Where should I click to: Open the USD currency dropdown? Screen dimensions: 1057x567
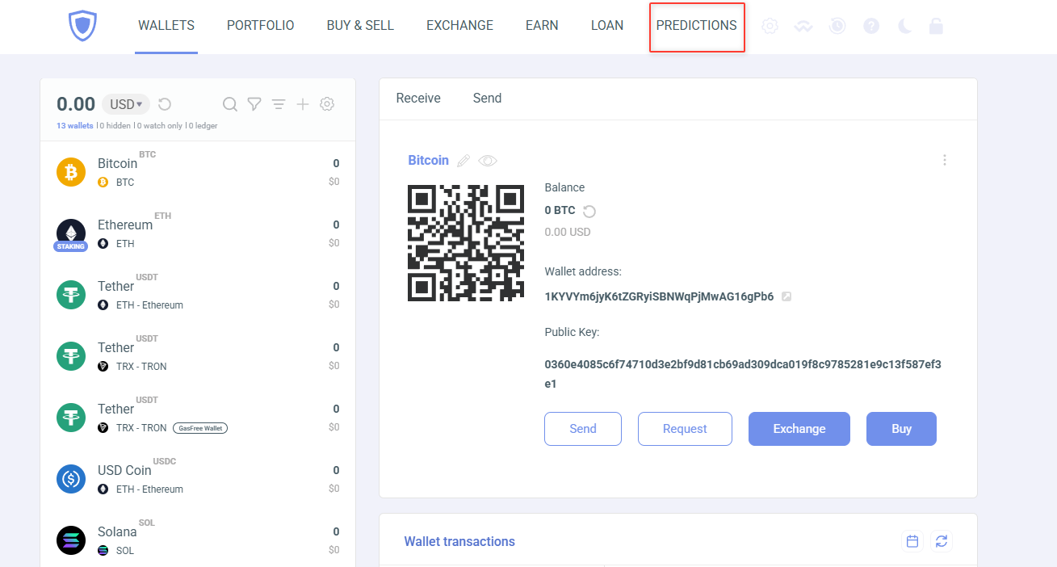click(x=126, y=104)
